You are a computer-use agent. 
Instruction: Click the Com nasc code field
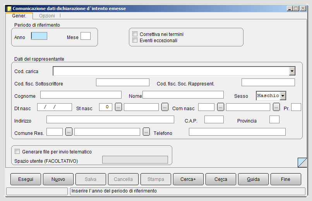click(x=206, y=107)
